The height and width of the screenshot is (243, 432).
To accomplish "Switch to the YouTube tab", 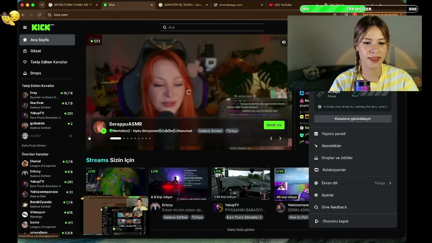I will point(294,5).
